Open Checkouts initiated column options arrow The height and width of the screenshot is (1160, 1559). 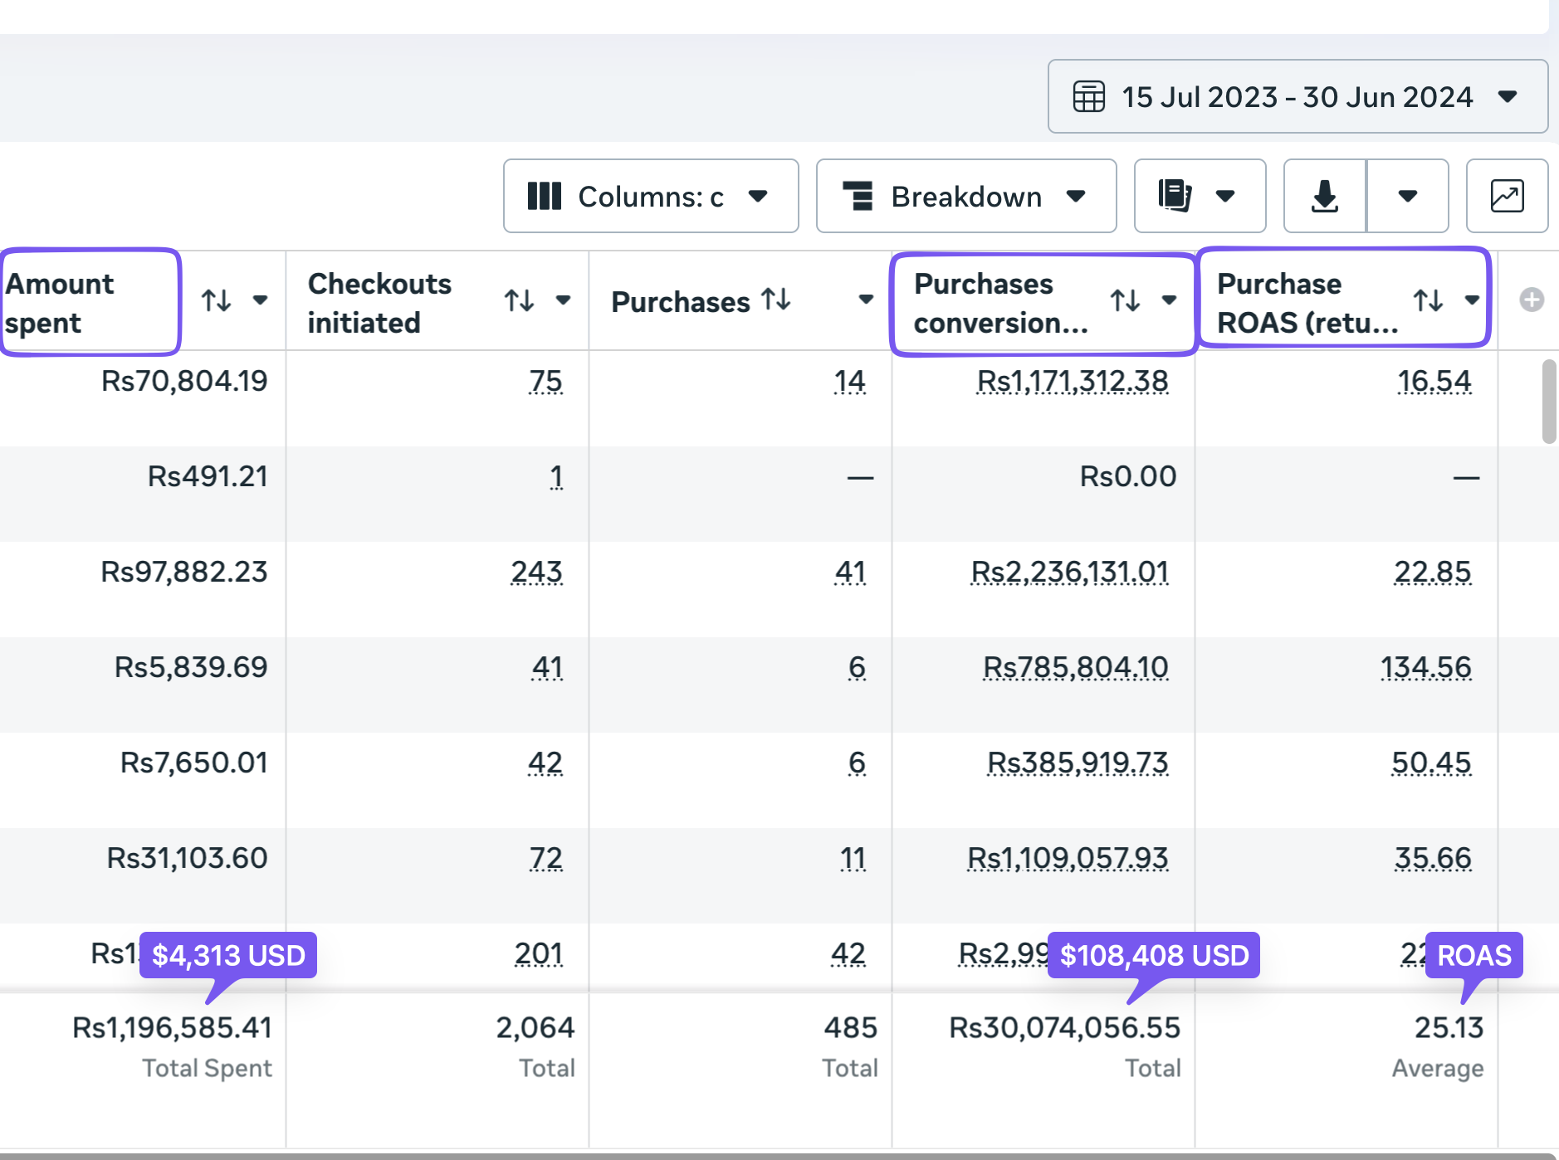563,300
